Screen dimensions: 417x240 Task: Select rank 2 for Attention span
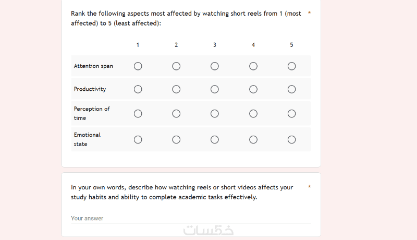(x=176, y=66)
